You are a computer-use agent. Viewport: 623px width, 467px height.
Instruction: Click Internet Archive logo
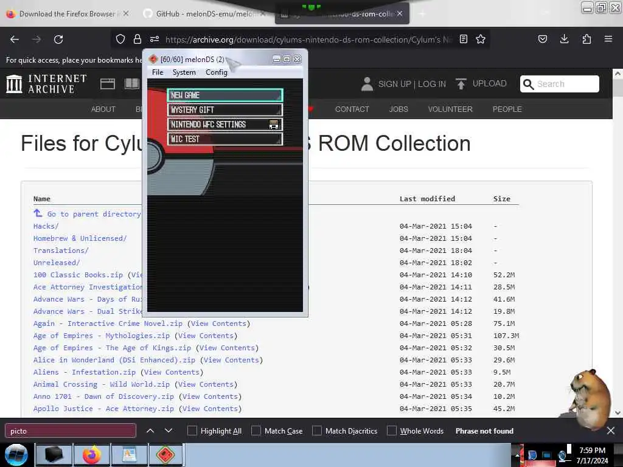[x=46, y=84]
